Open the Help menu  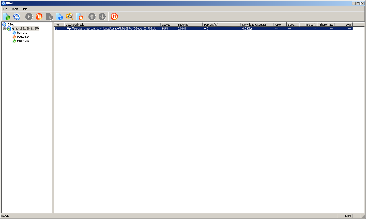click(x=25, y=9)
